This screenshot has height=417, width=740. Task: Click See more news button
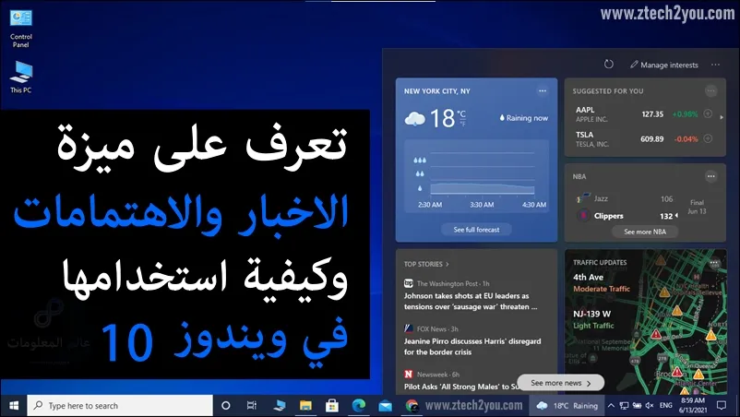pyautogui.click(x=561, y=383)
